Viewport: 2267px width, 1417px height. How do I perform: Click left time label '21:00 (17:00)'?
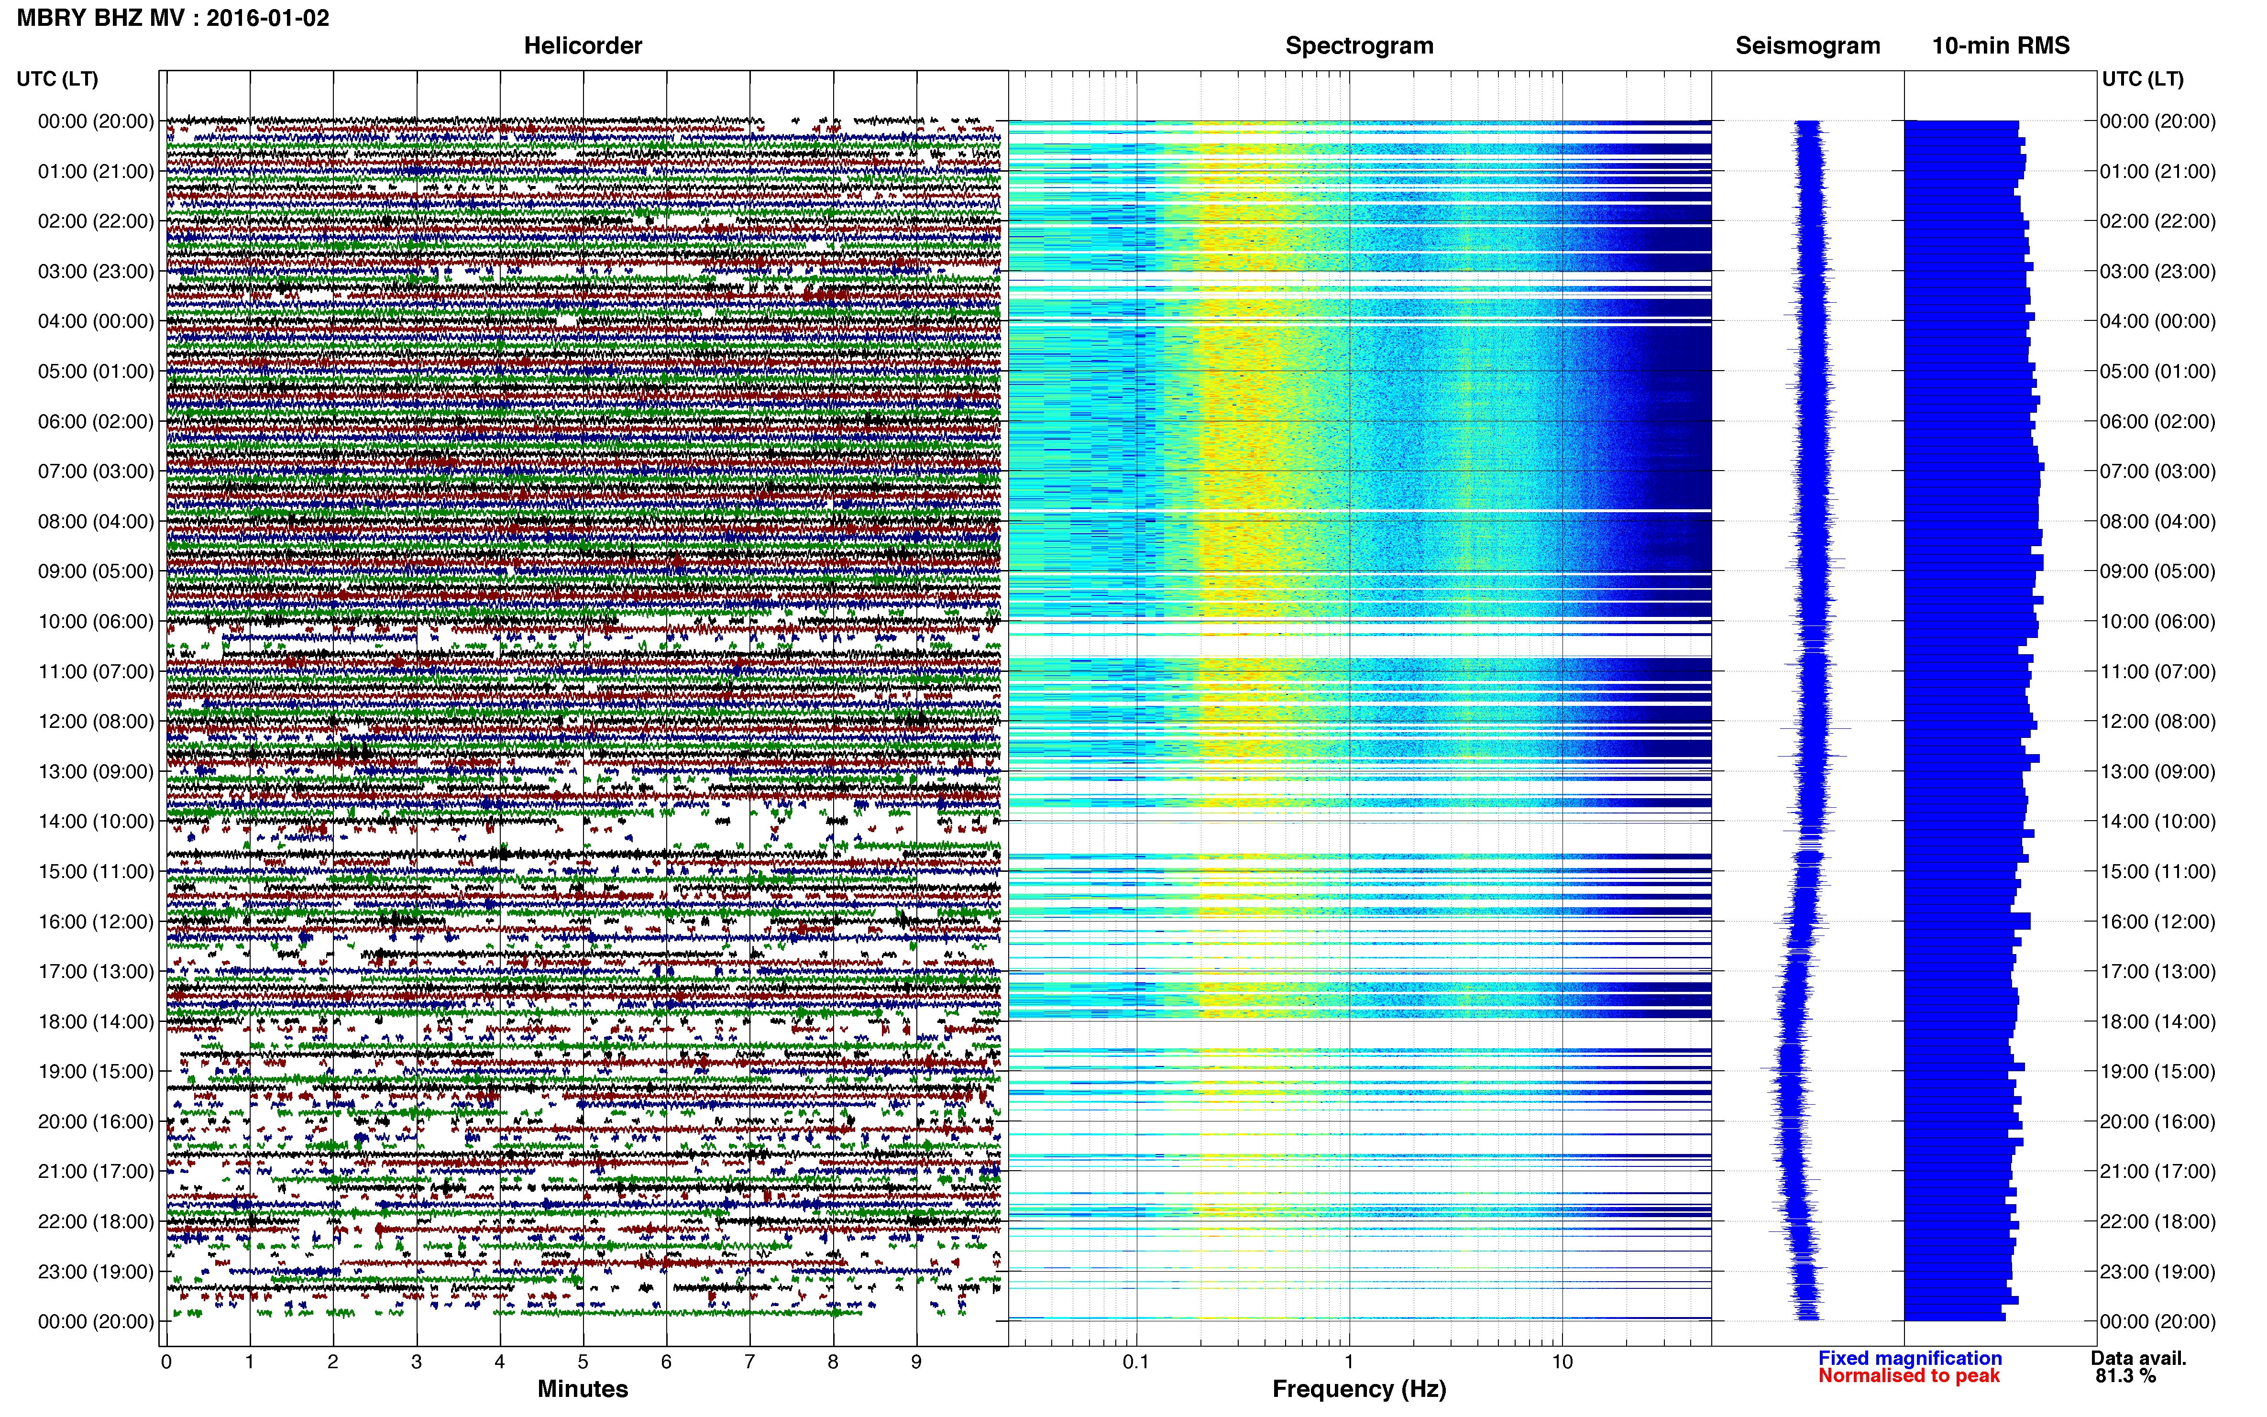tap(96, 1172)
